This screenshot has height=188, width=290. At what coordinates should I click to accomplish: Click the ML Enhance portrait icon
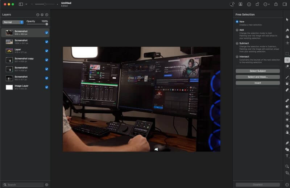pyautogui.click(x=240, y=4)
